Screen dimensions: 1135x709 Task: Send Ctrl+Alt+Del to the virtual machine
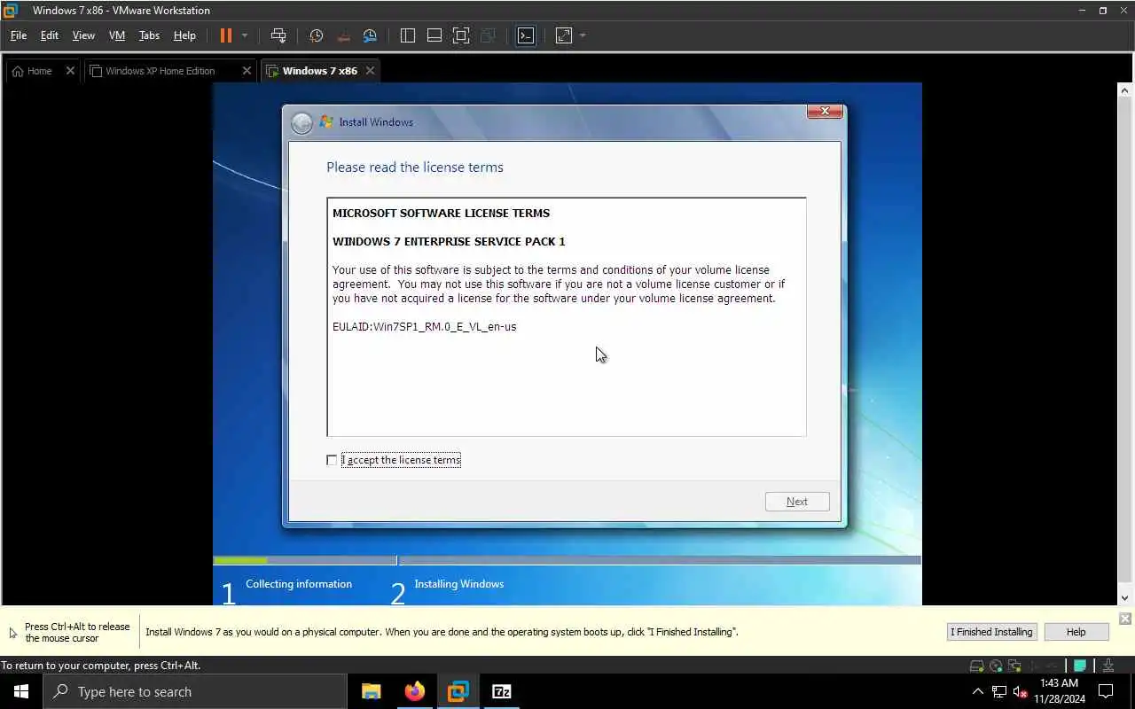click(x=278, y=35)
